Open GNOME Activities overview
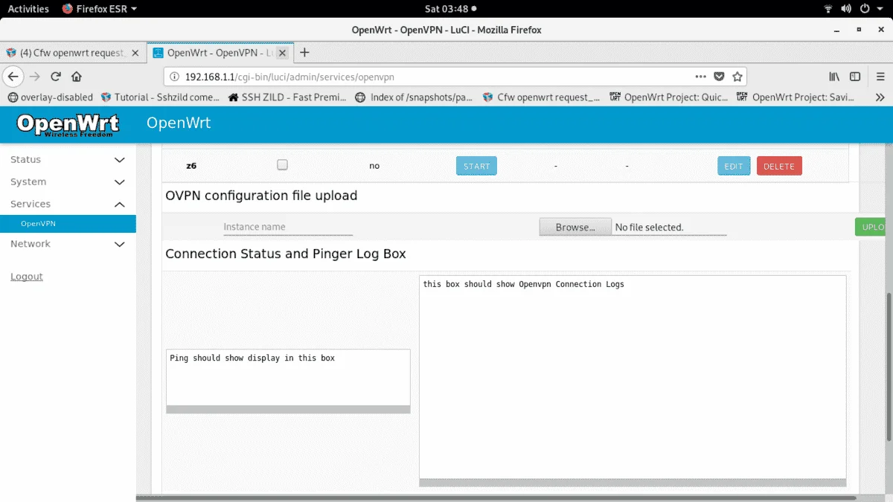The height and width of the screenshot is (502, 893). coord(28,9)
